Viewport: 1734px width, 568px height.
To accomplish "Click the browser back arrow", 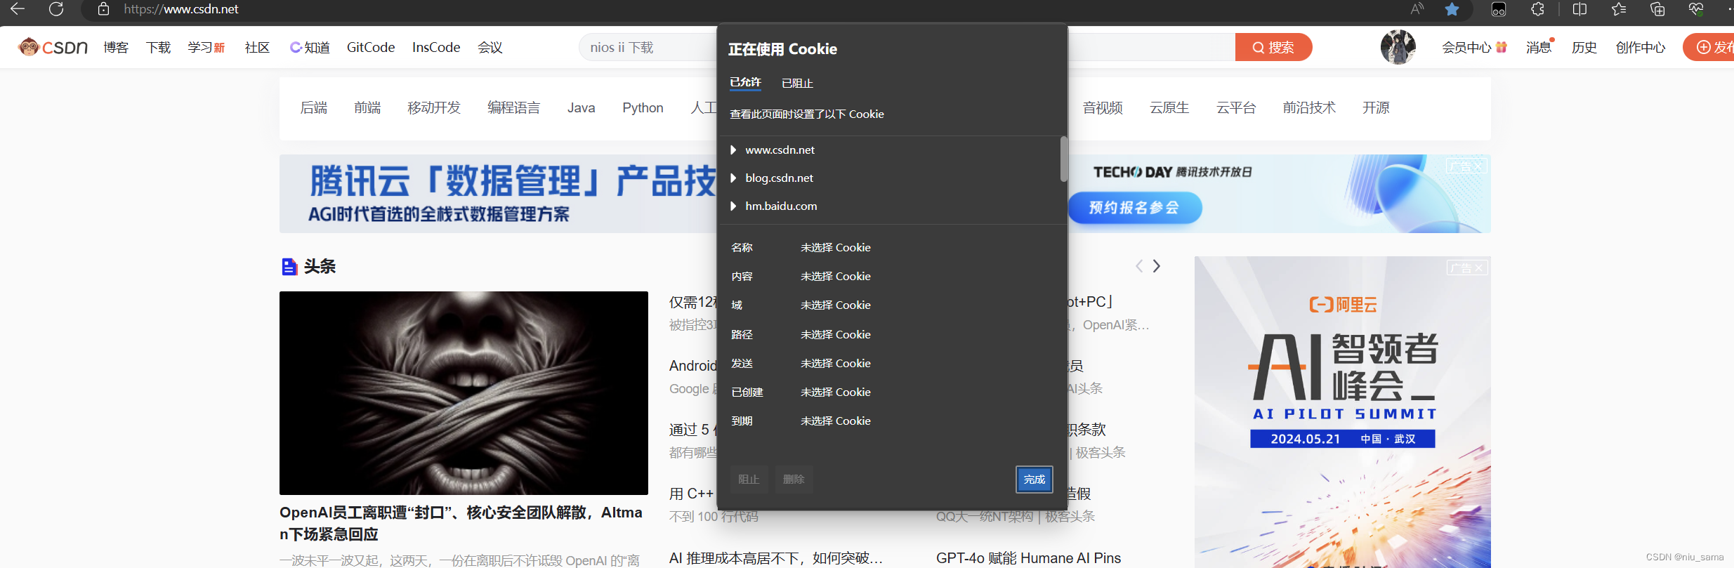I will pyautogui.click(x=18, y=9).
